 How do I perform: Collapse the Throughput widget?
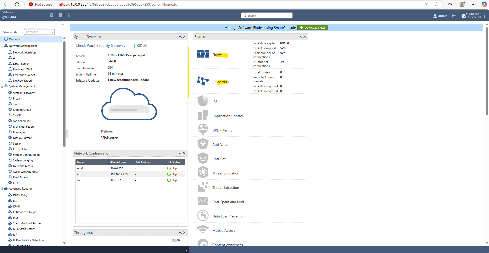tap(180, 233)
